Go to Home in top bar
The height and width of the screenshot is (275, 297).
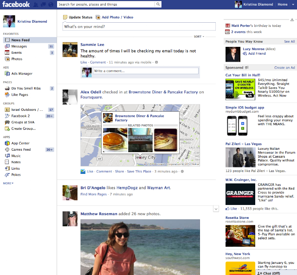(283, 4)
